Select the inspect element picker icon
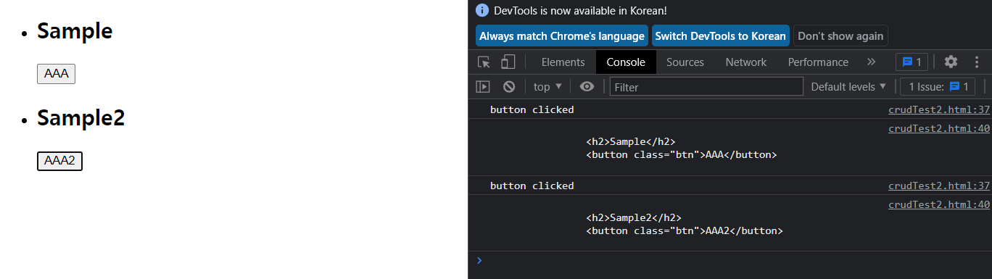992x279 pixels. pyautogui.click(x=484, y=62)
